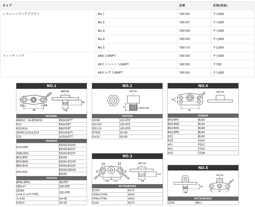Select the No.2 row in the table
Image resolution: width=255 pixels, height=207 pixels.
click(x=175, y=22)
